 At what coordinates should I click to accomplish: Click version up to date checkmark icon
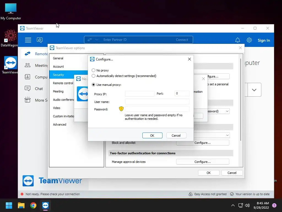tap(232, 194)
